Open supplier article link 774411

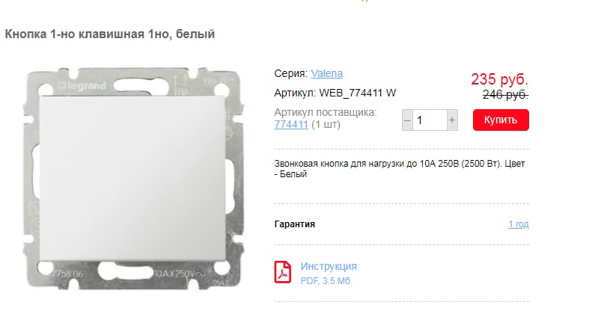point(291,125)
